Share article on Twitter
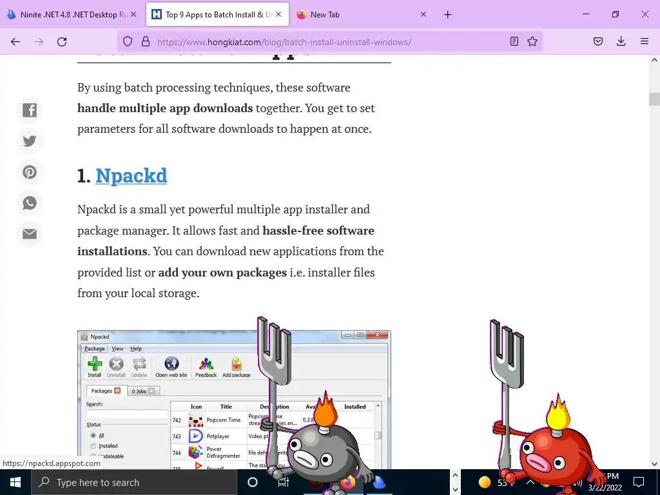Screen dimensions: 660x495 tap(30, 141)
